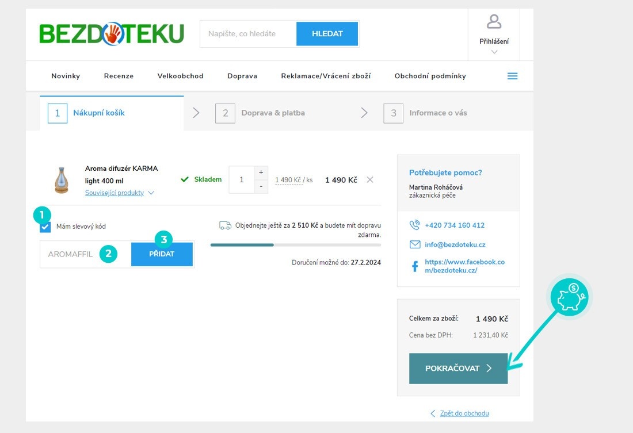Open the Doprava menu item
633x433 pixels.
pyautogui.click(x=242, y=76)
